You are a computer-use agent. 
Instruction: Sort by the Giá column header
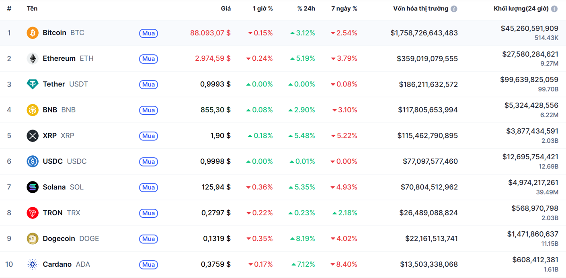pos(226,8)
